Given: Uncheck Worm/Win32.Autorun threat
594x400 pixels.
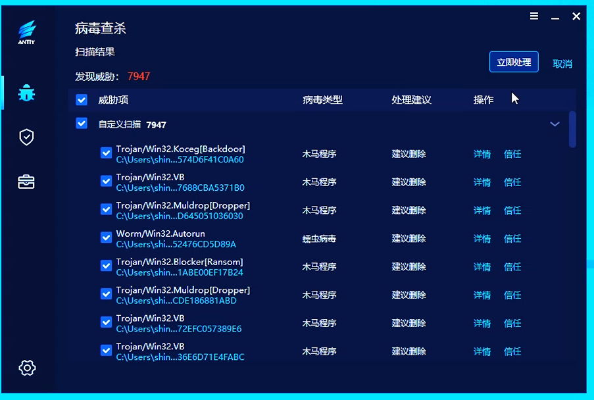Looking at the screenshot, I should [x=106, y=238].
